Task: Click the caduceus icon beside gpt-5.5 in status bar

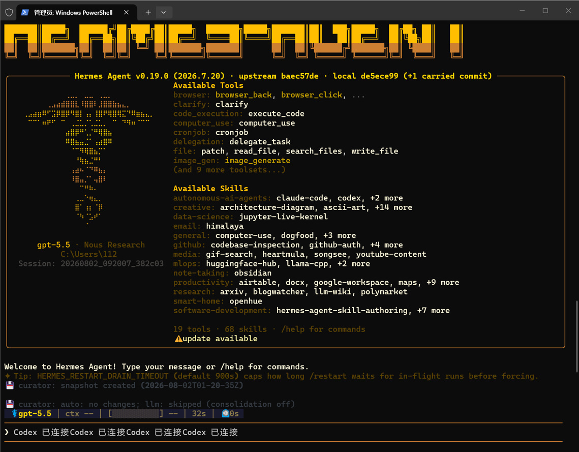Action: [15, 413]
